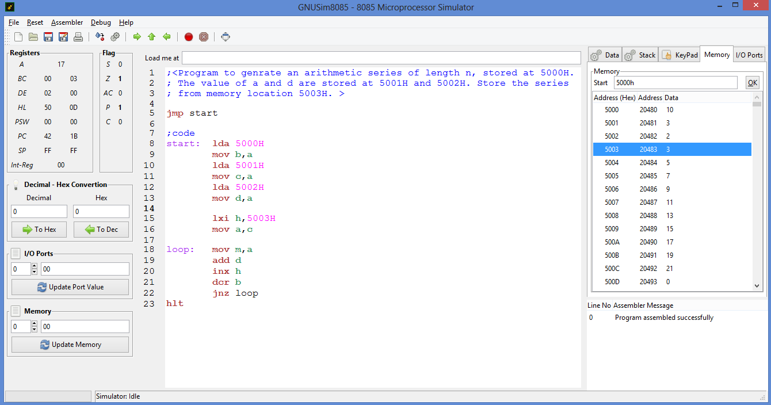Image resolution: width=771 pixels, height=405 pixels.
Task: Click the memory Start address field
Action: click(x=675, y=83)
